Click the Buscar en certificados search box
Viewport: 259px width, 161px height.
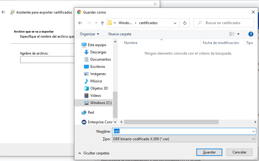point(226,23)
